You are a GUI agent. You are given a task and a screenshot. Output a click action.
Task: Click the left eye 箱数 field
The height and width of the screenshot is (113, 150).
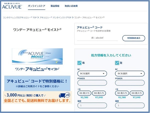pos(130,106)
